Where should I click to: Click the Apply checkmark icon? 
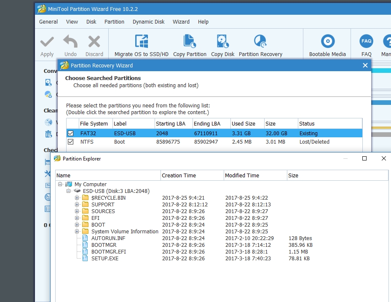click(47, 42)
